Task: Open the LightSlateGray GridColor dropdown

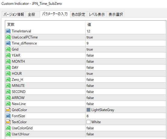Action: 126,110
